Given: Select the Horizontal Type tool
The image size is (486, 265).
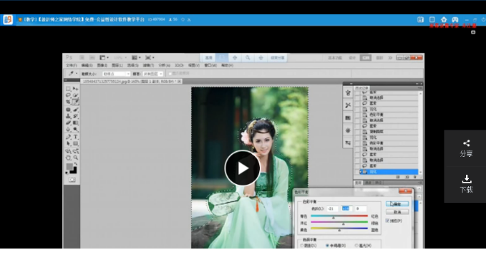Looking at the screenshot, I should pyautogui.click(x=75, y=137).
